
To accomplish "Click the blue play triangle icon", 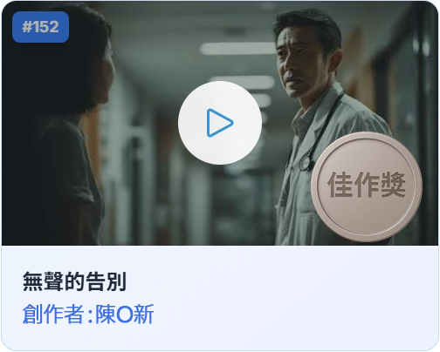I will (220, 123).
